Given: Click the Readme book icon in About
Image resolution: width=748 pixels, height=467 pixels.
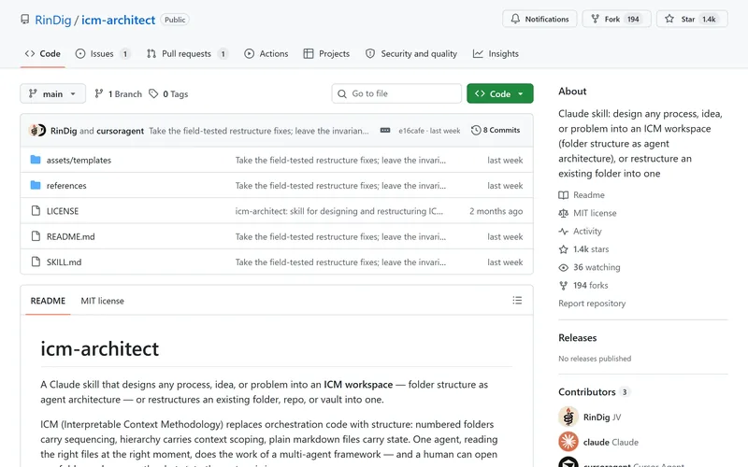Looking at the screenshot, I should 564,195.
